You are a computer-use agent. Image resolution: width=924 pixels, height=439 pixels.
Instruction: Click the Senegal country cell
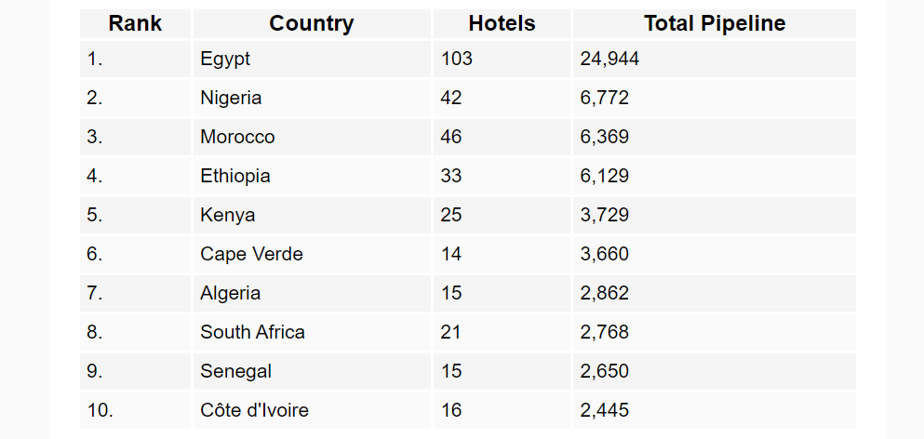tap(312, 371)
